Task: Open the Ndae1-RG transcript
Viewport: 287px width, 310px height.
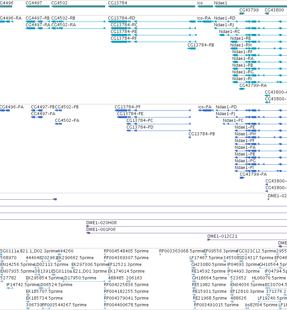Action: click(243, 72)
